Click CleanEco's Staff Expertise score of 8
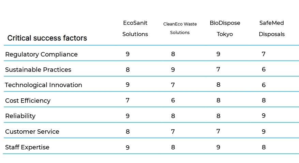This screenshot has height=163, width=299. click(x=173, y=147)
